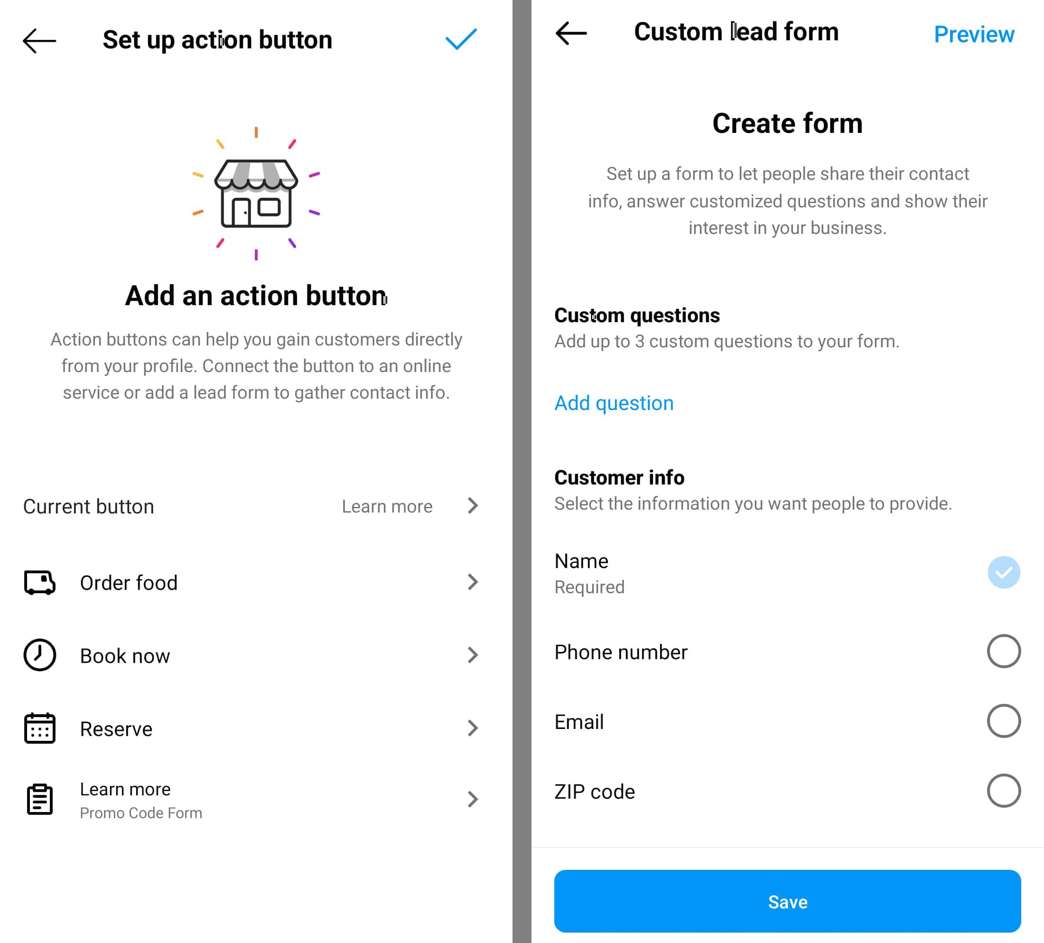Enable the Email checkbox
The image size is (1044, 943).
tap(1000, 720)
